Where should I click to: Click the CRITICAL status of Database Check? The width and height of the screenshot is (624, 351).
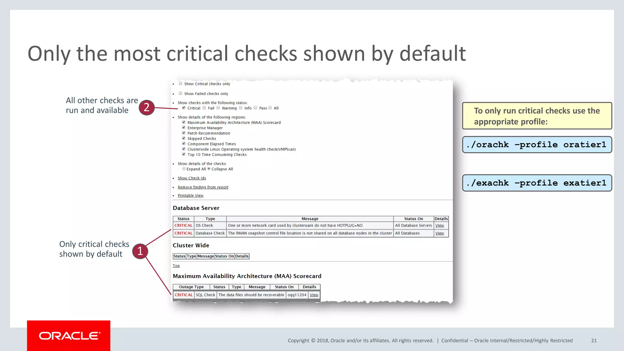click(183, 233)
